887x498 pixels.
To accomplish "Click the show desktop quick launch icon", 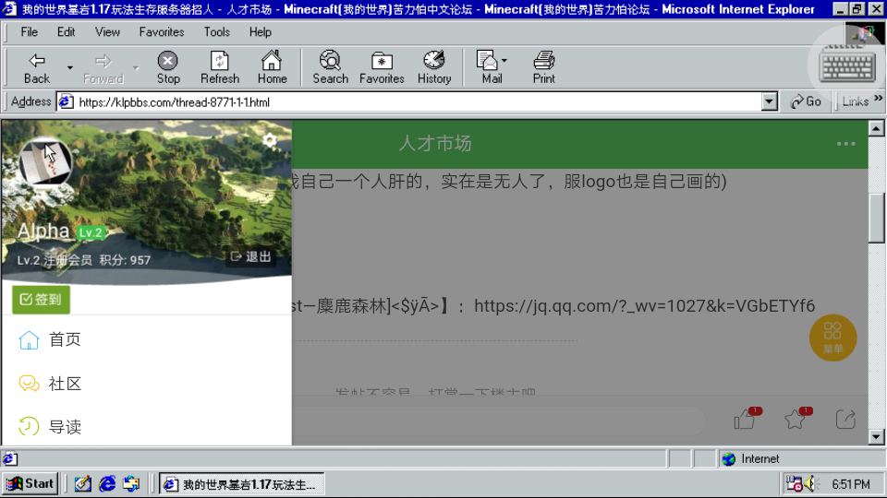I will coord(82,484).
